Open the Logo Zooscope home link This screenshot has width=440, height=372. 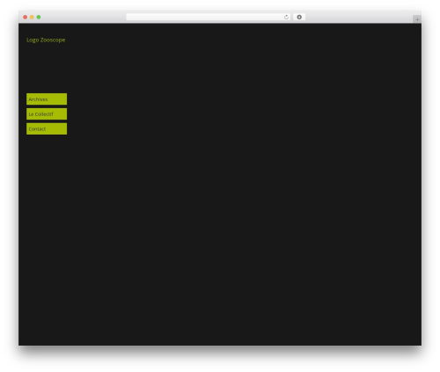click(x=46, y=40)
